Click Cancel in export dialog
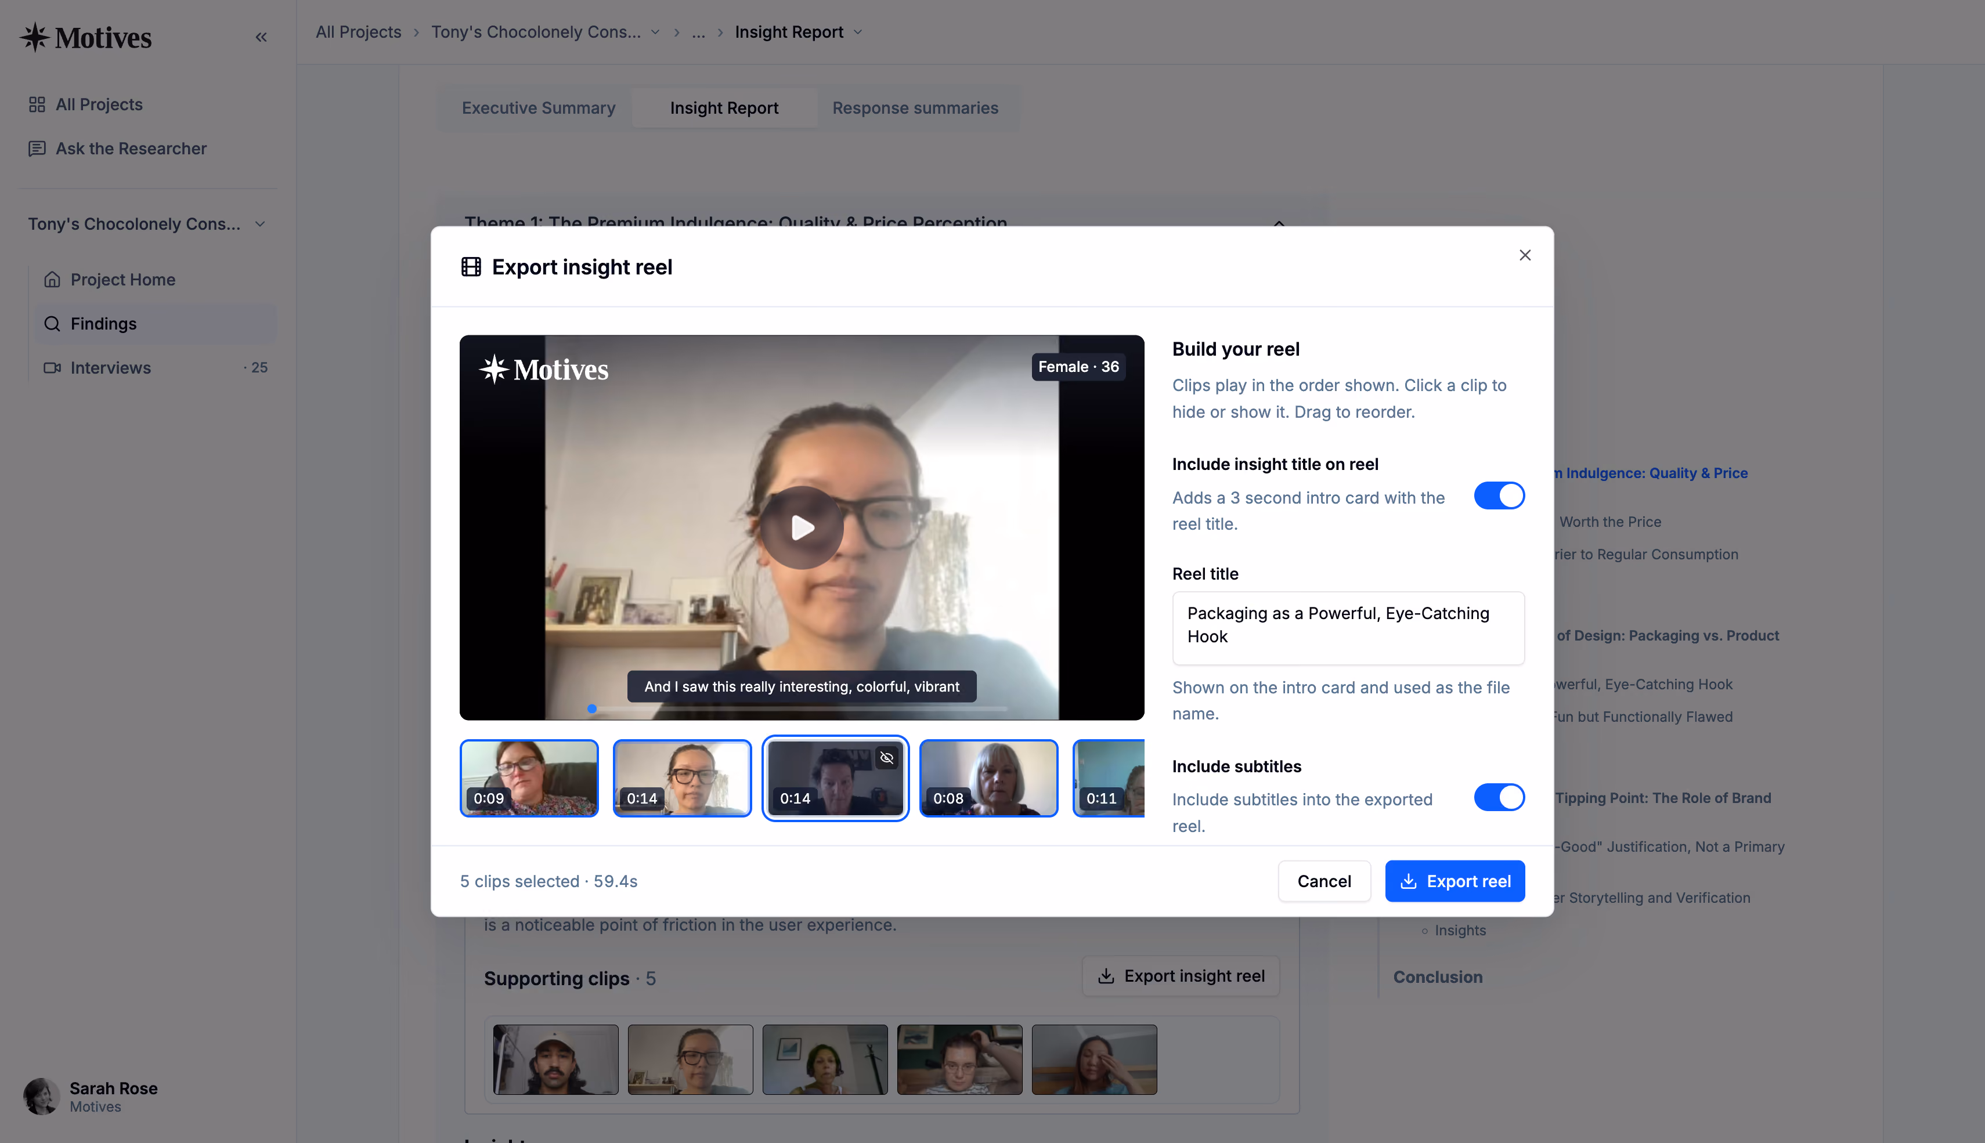Image resolution: width=1985 pixels, height=1143 pixels. pyautogui.click(x=1324, y=881)
